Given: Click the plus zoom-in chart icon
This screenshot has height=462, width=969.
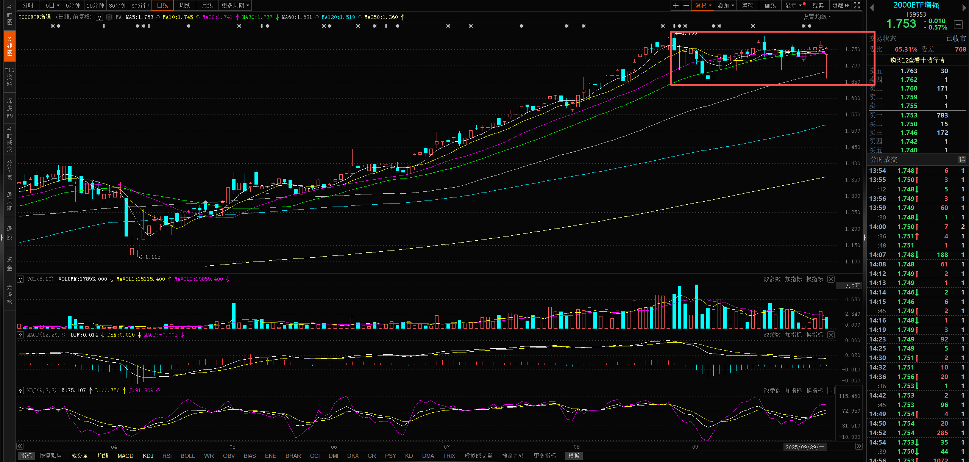Looking at the screenshot, I should coord(676,5).
